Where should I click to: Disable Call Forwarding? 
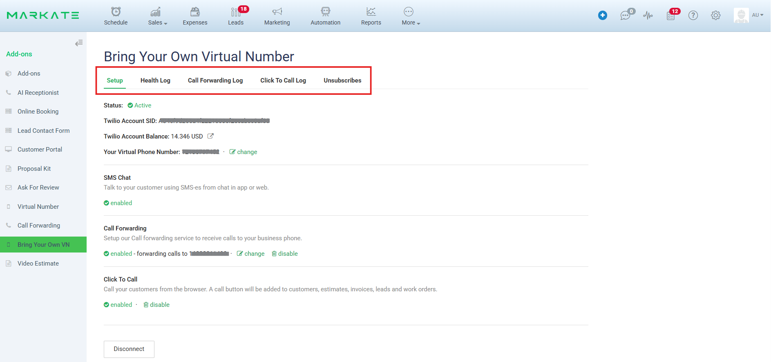[285, 254]
